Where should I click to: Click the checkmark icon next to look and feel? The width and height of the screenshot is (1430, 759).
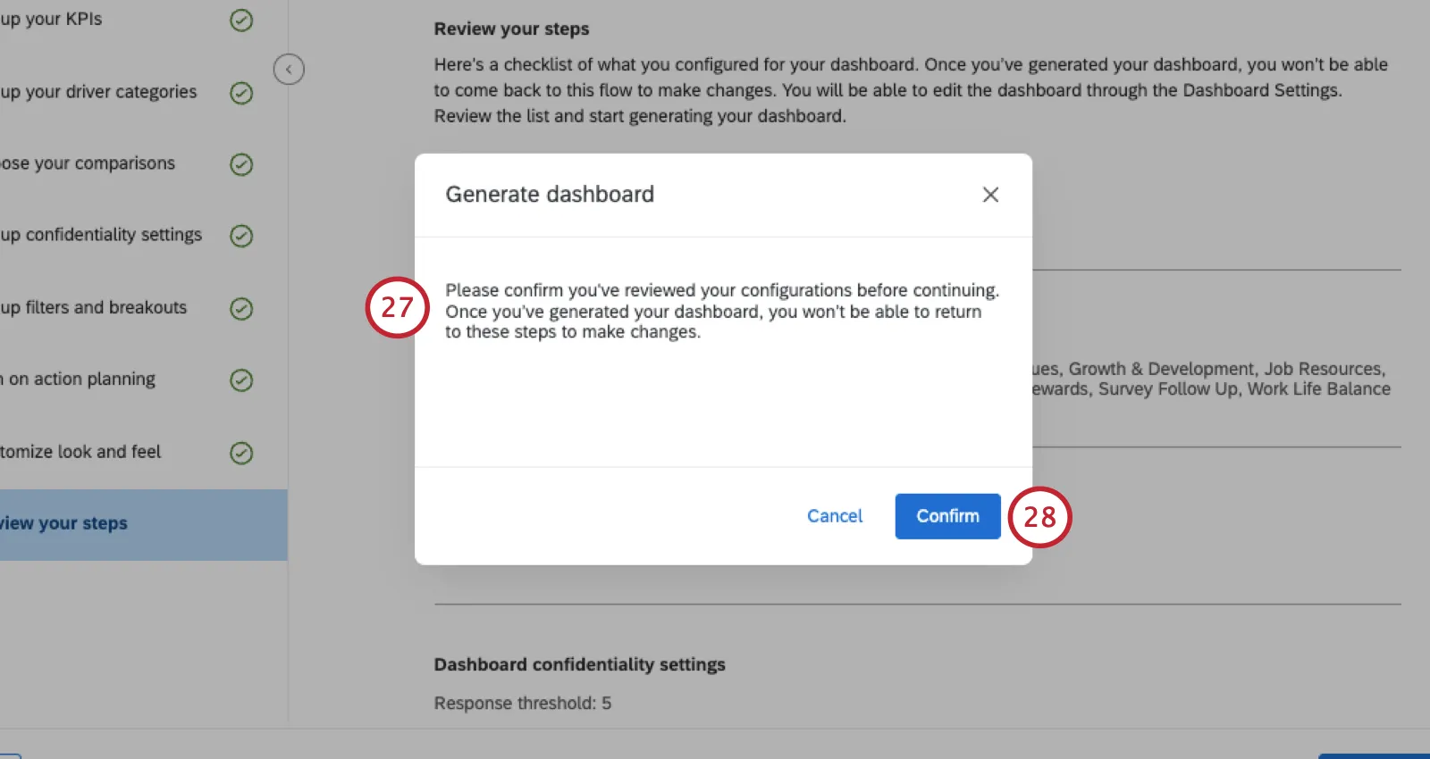[241, 453]
